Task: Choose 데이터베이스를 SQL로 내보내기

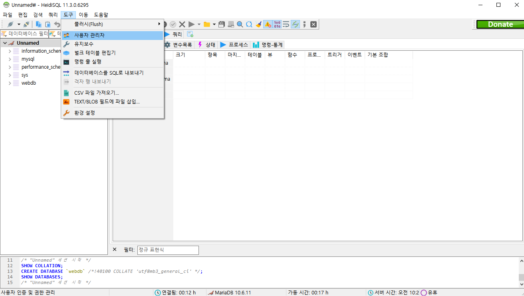Action: click(x=112, y=73)
